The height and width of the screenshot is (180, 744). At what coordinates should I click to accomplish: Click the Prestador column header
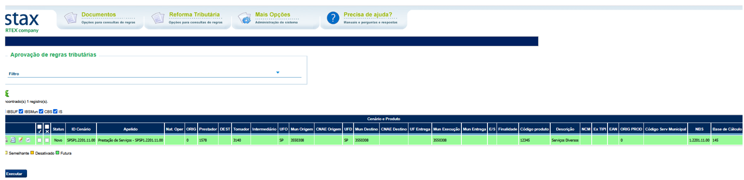coord(208,129)
